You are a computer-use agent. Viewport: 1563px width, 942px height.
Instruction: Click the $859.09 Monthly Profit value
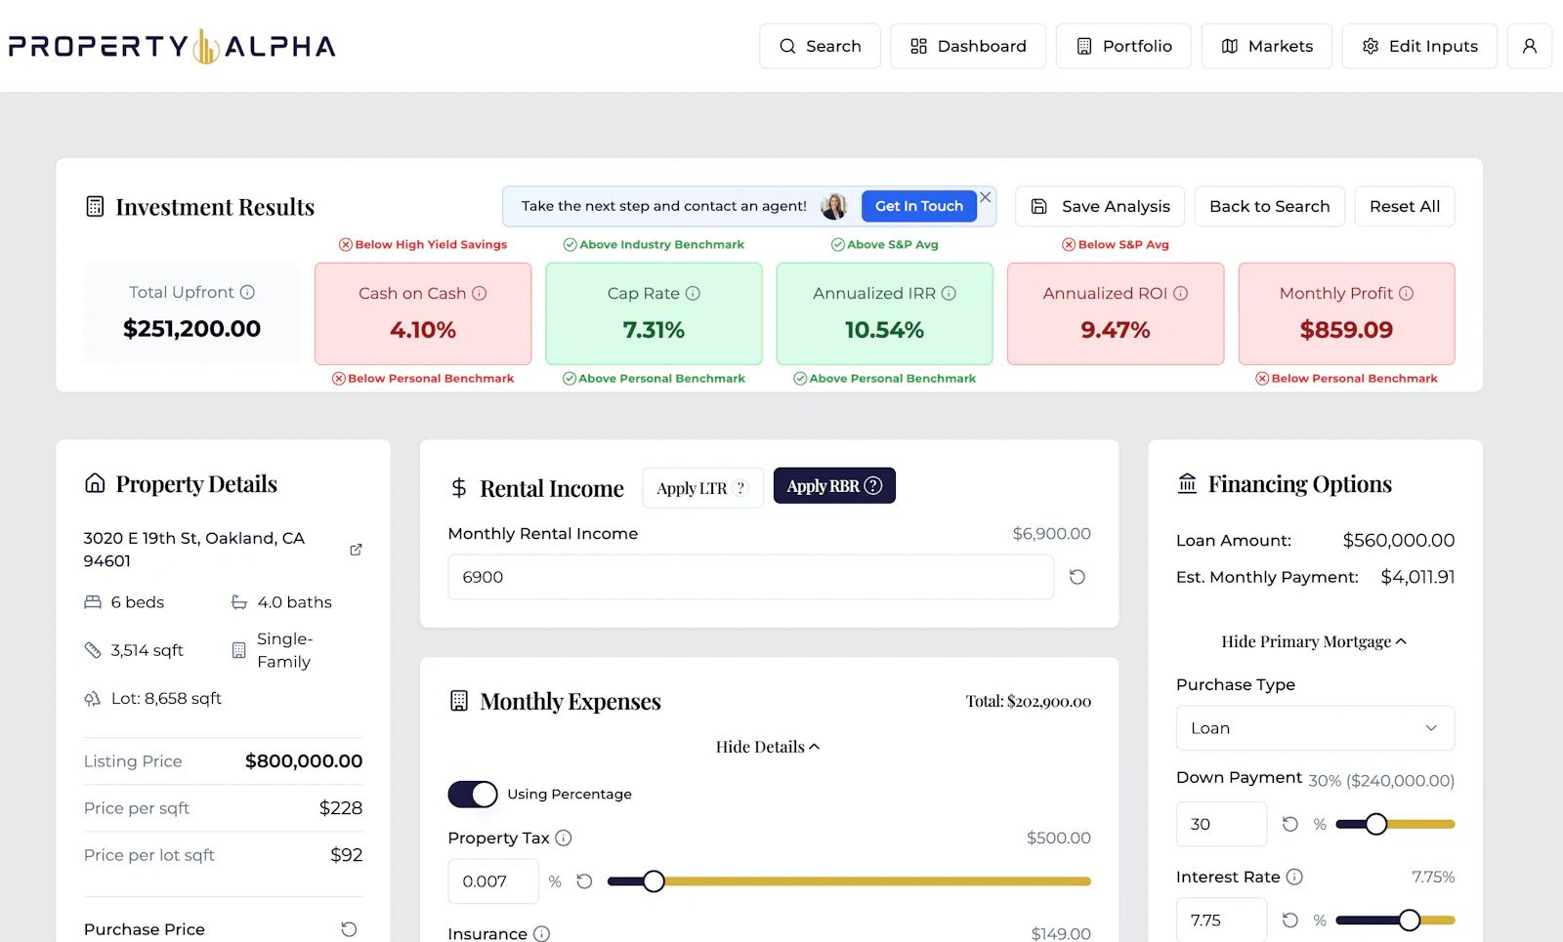[1346, 330]
